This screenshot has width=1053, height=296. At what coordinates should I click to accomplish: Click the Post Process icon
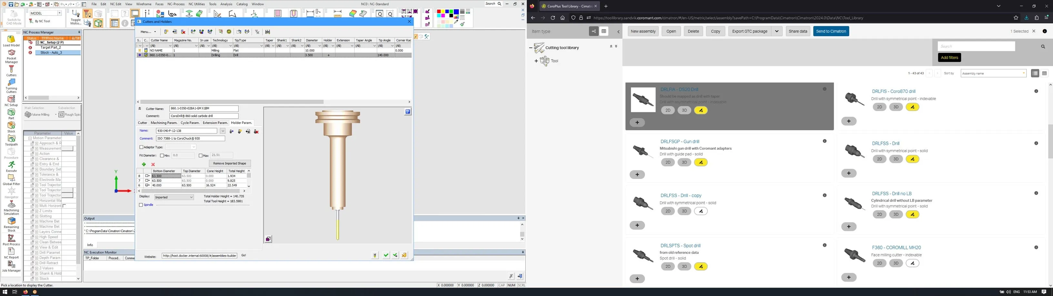click(11, 238)
